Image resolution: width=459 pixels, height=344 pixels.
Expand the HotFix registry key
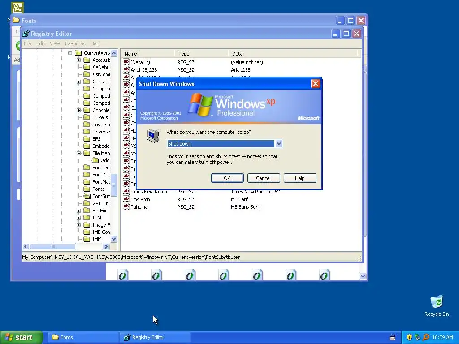pyautogui.click(x=79, y=211)
